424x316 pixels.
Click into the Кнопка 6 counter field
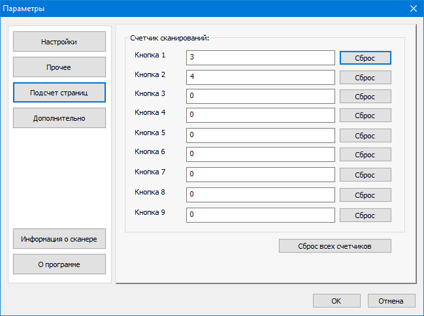pyautogui.click(x=260, y=155)
